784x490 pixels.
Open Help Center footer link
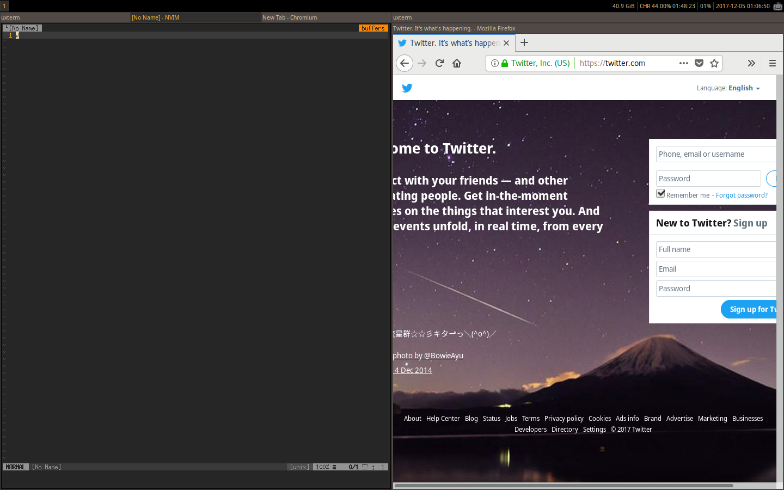(x=443, y=419)
